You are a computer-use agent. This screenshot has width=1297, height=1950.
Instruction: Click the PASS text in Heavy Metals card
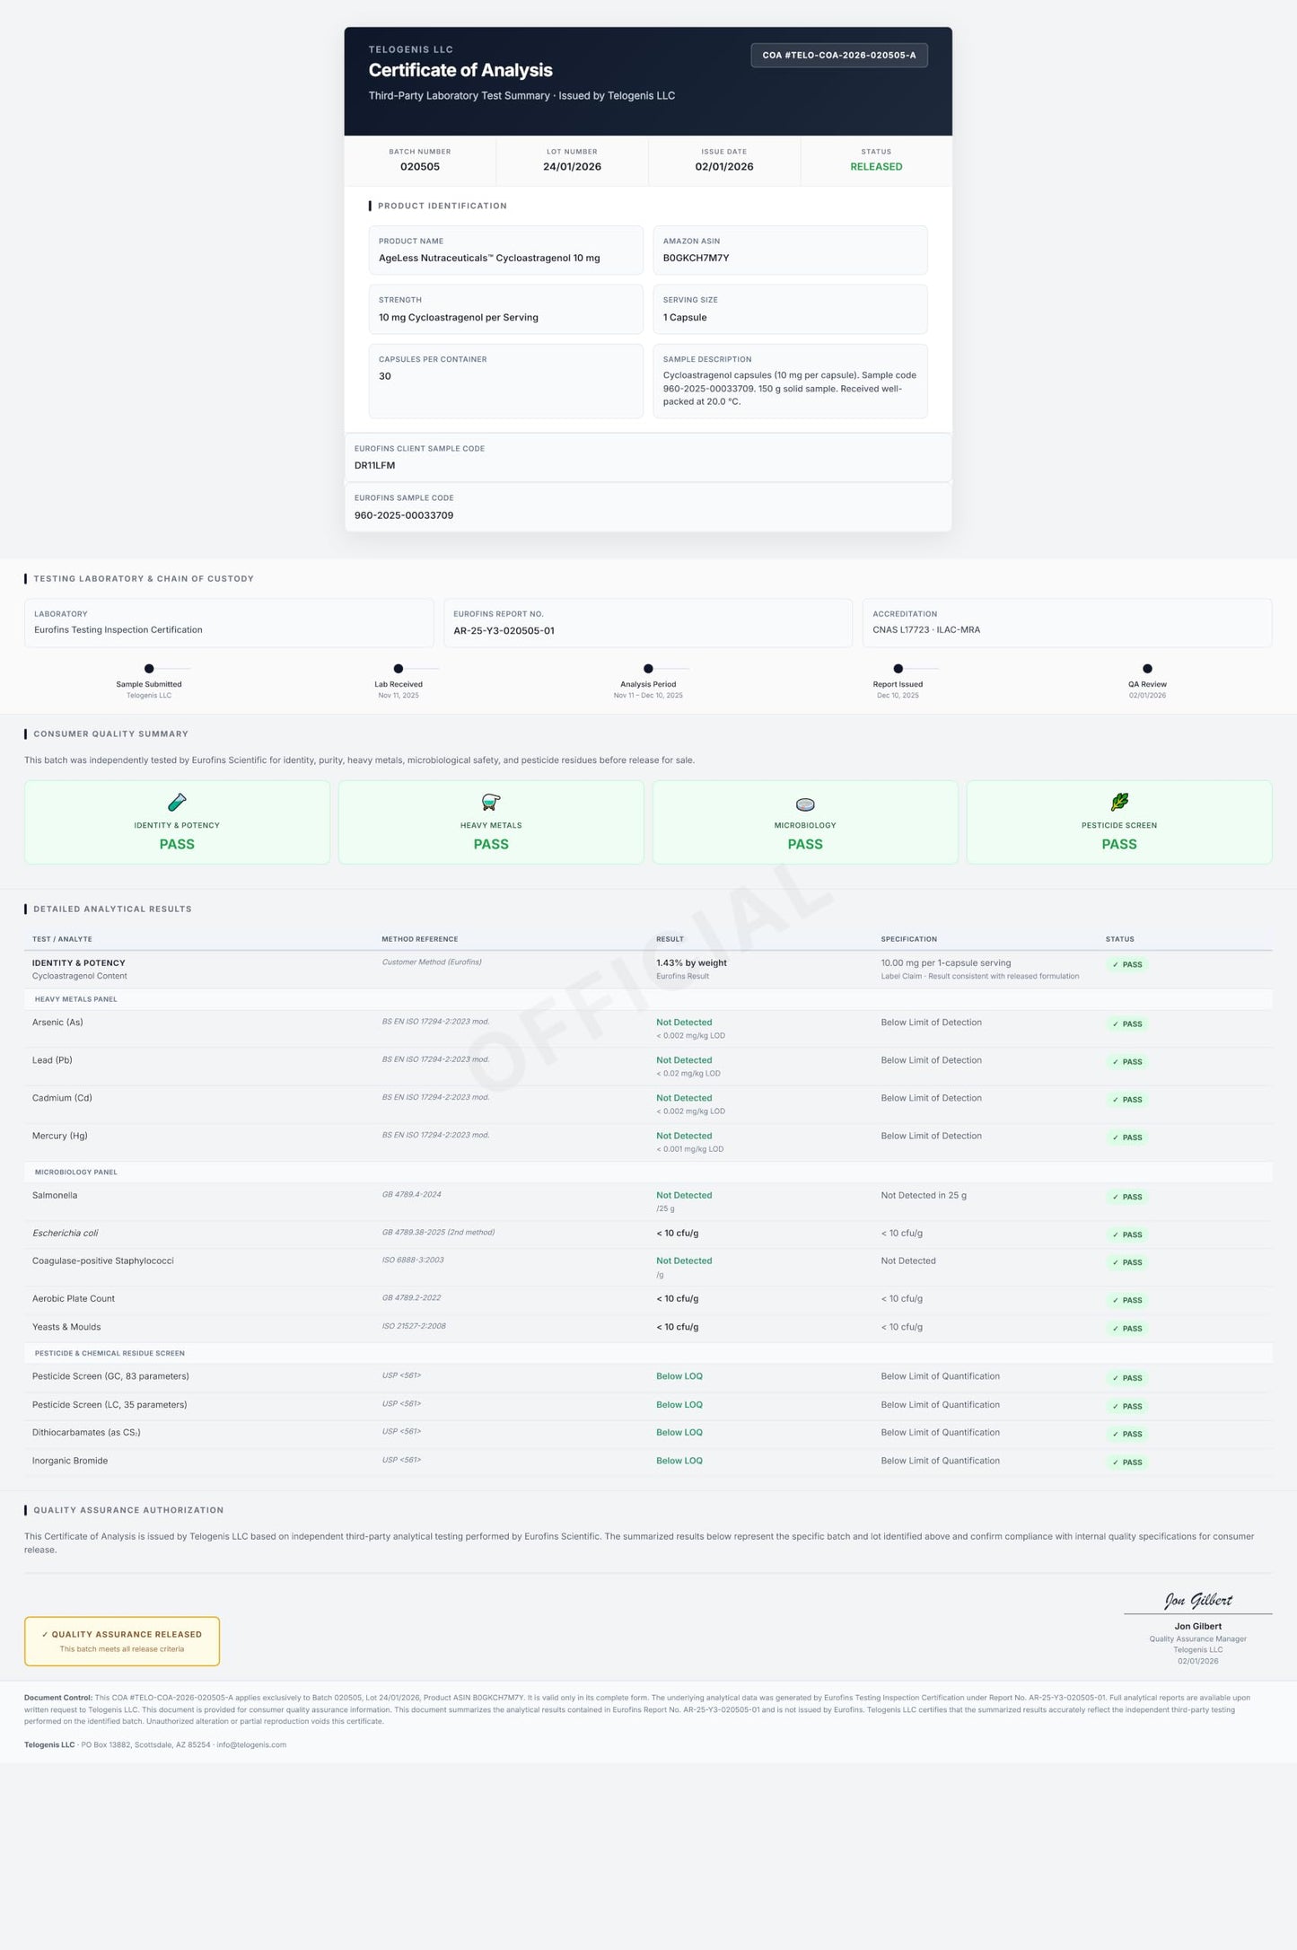point(491,845)
